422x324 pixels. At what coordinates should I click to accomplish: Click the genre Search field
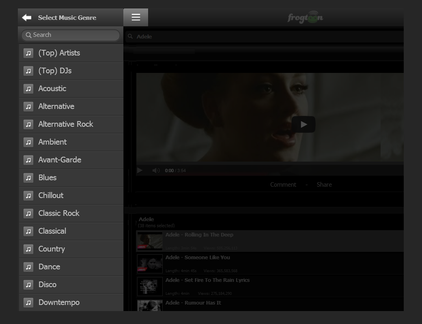[x=71, y=35]
